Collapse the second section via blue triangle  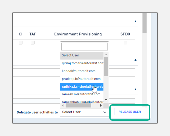click(x=135, y=60)
